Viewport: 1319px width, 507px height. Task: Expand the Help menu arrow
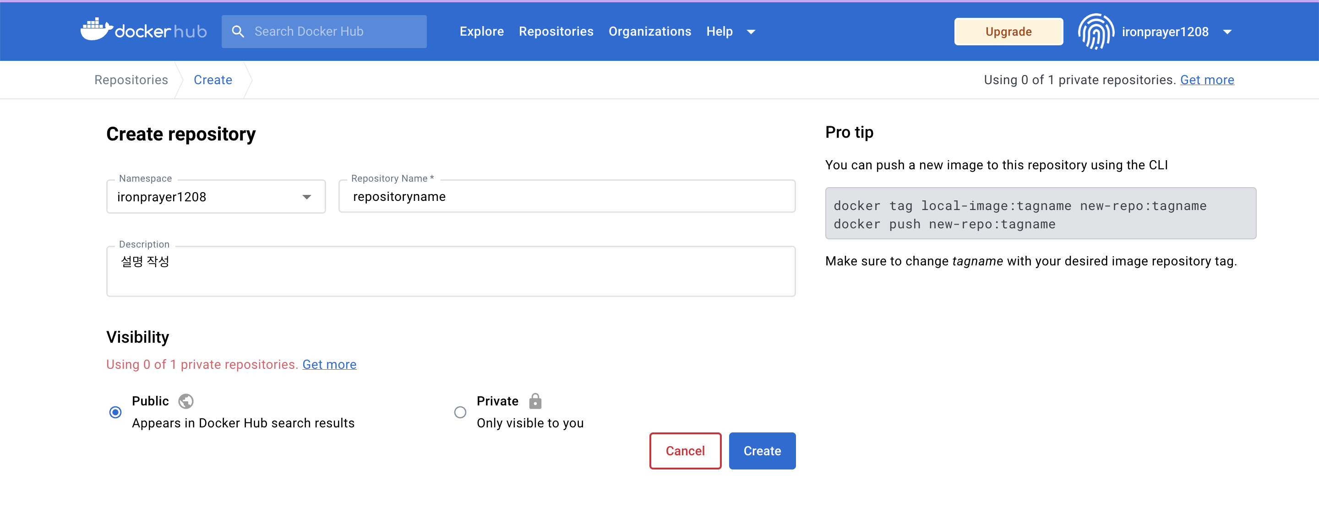pos(751,32)
